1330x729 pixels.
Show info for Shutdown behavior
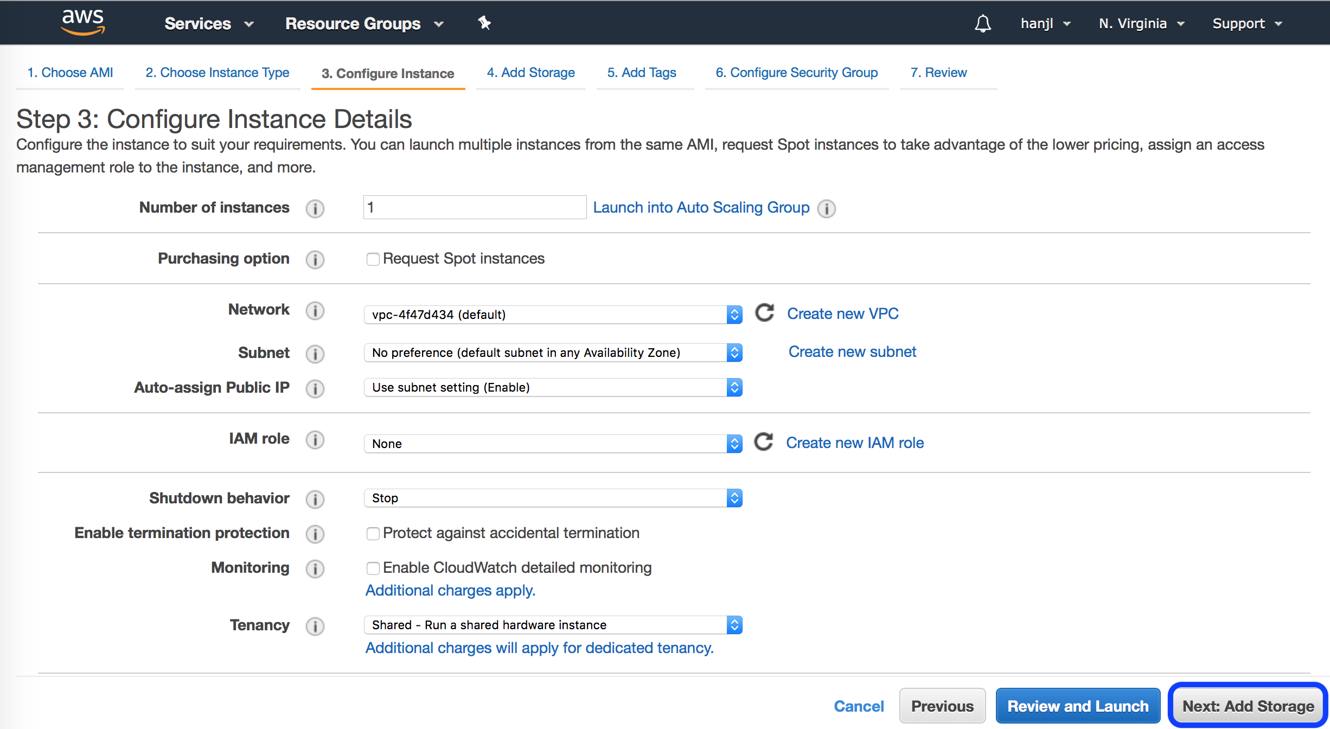[315, 499]
